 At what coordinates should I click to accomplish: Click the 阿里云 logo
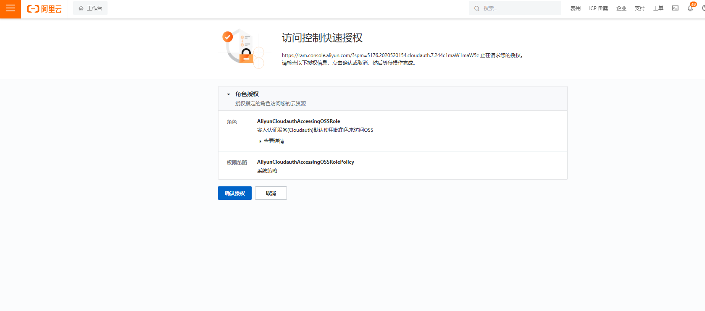click(x=45, y=9)
